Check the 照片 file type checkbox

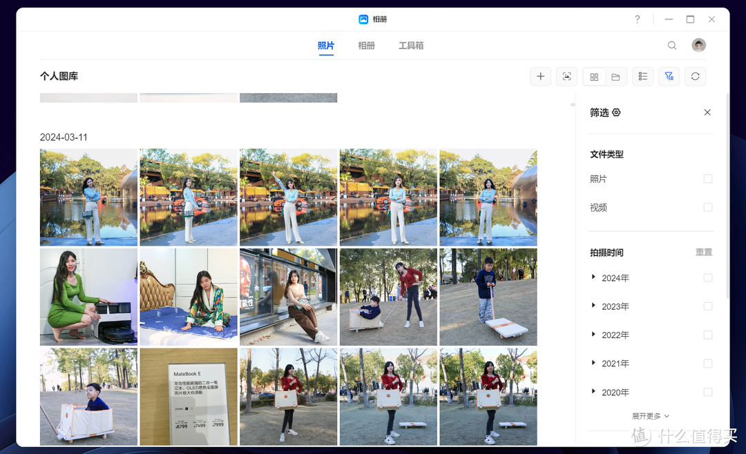tap(707, 179)
